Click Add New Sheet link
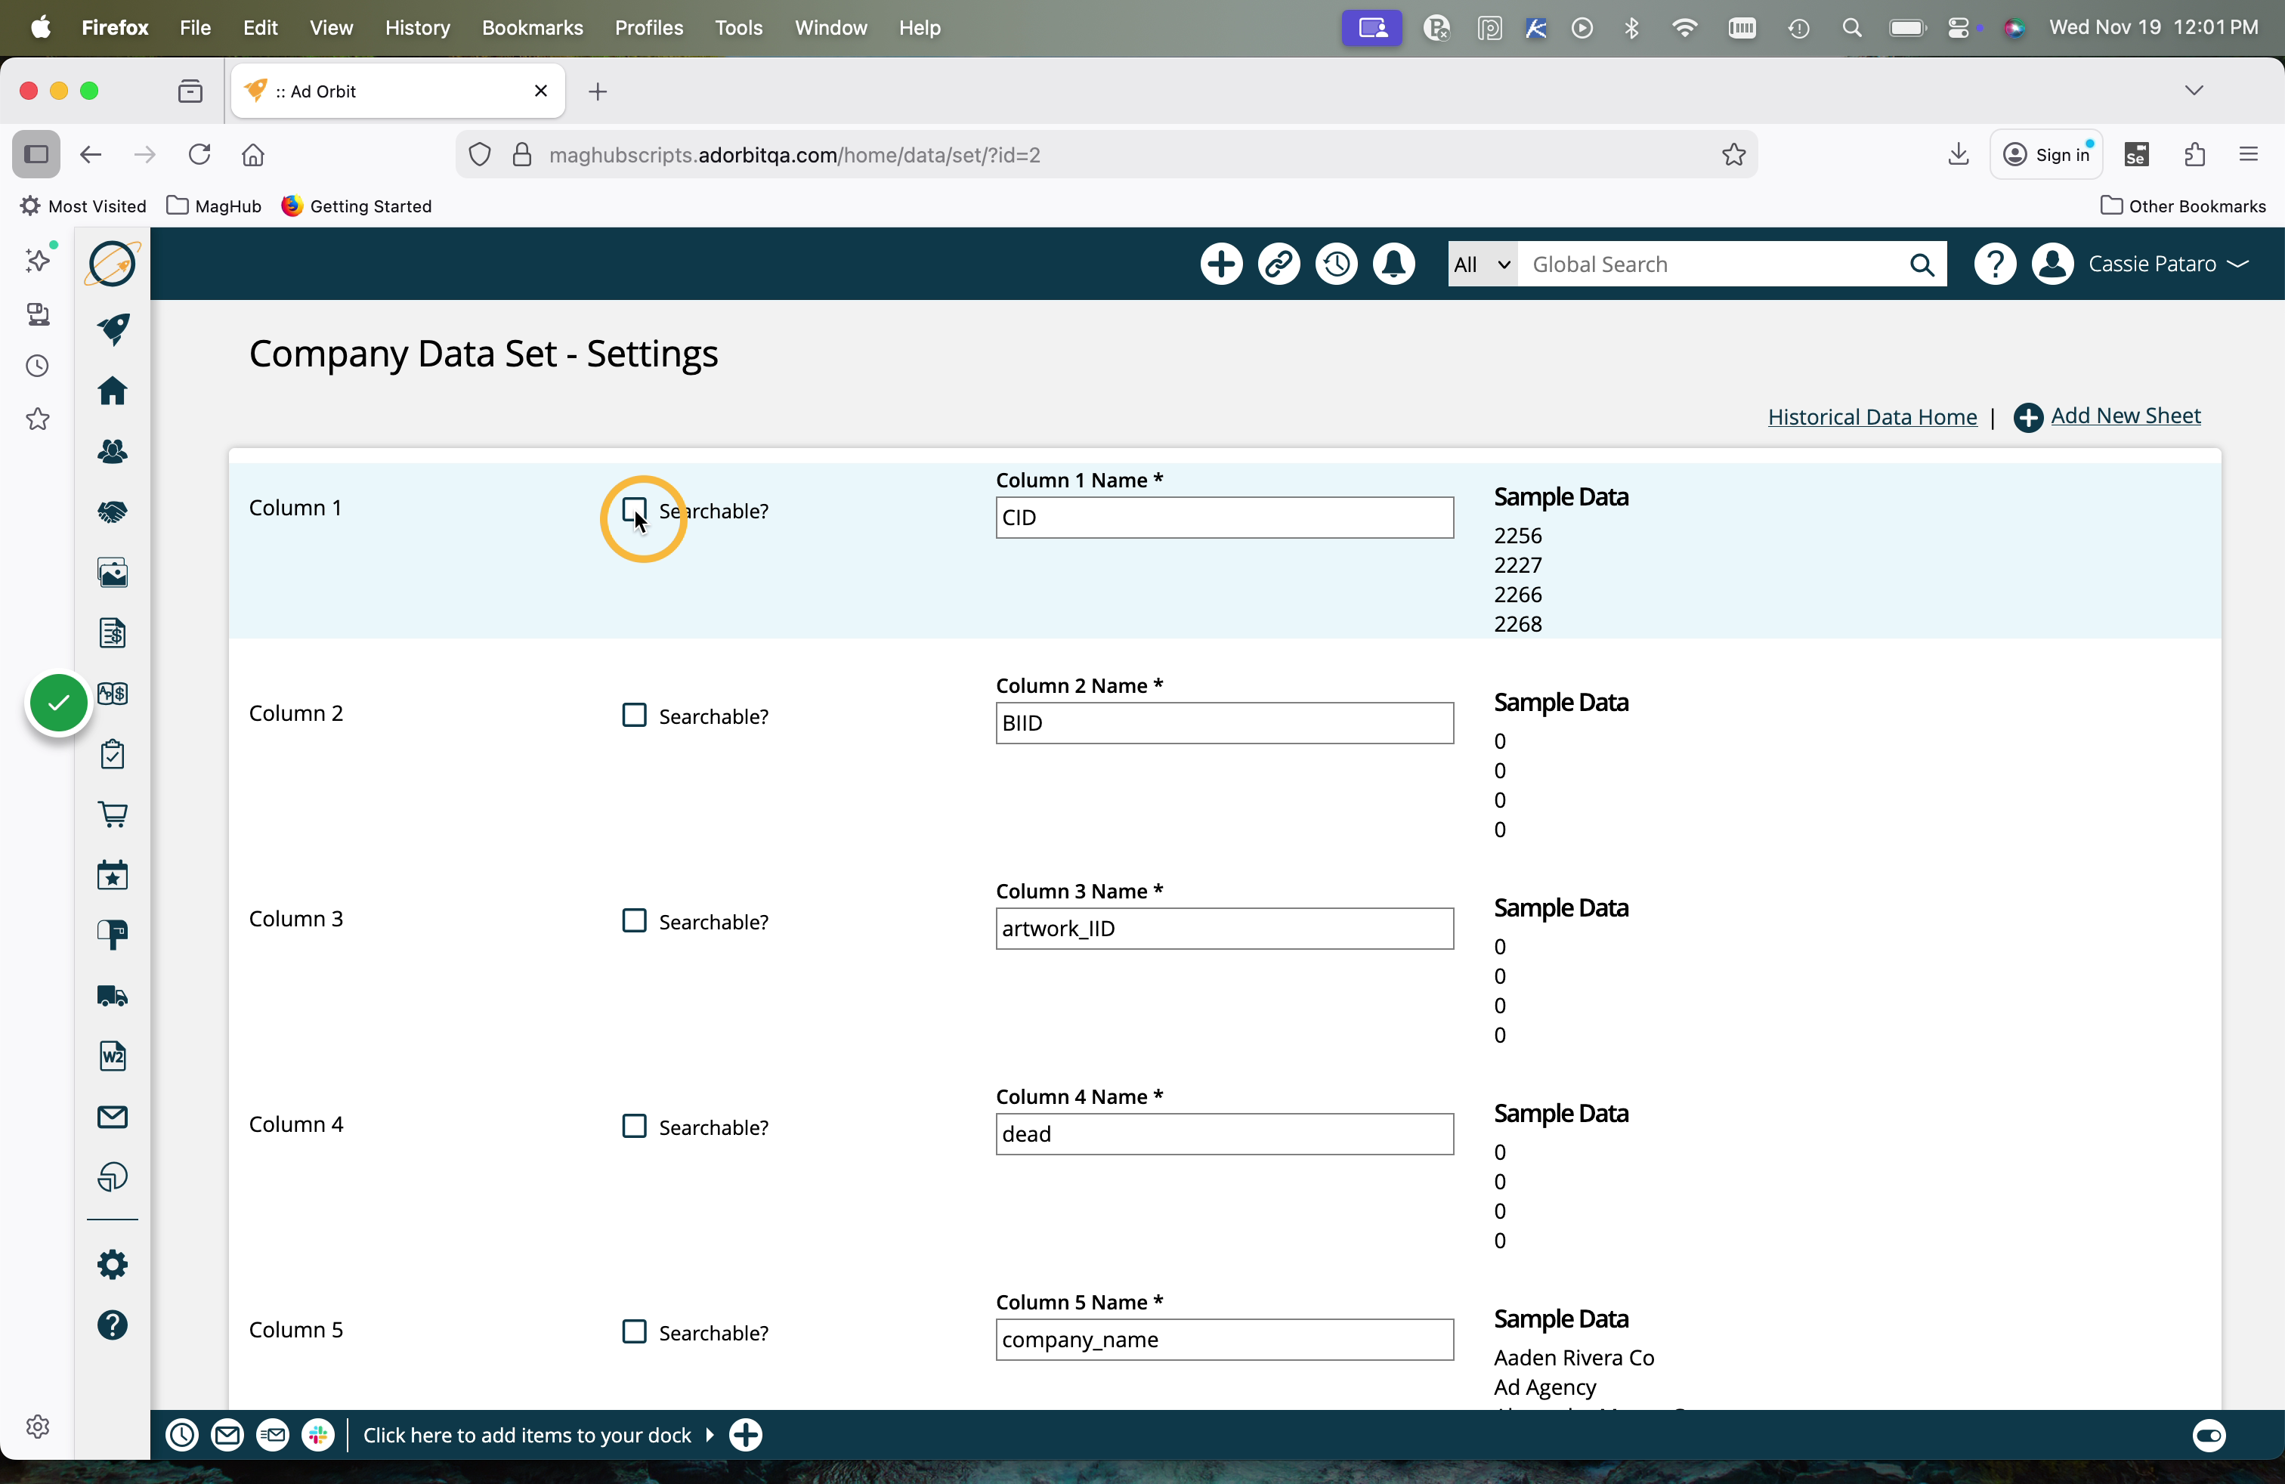The height and width of the screenshot is (1484, 2285). [2125, 416]
